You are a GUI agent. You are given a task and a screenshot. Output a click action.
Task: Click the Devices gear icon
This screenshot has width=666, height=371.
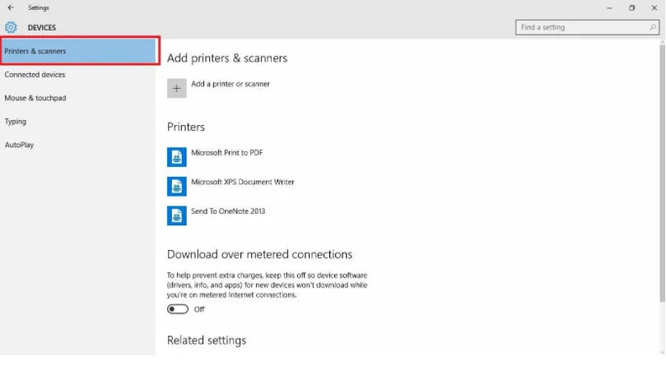(11, 27)
